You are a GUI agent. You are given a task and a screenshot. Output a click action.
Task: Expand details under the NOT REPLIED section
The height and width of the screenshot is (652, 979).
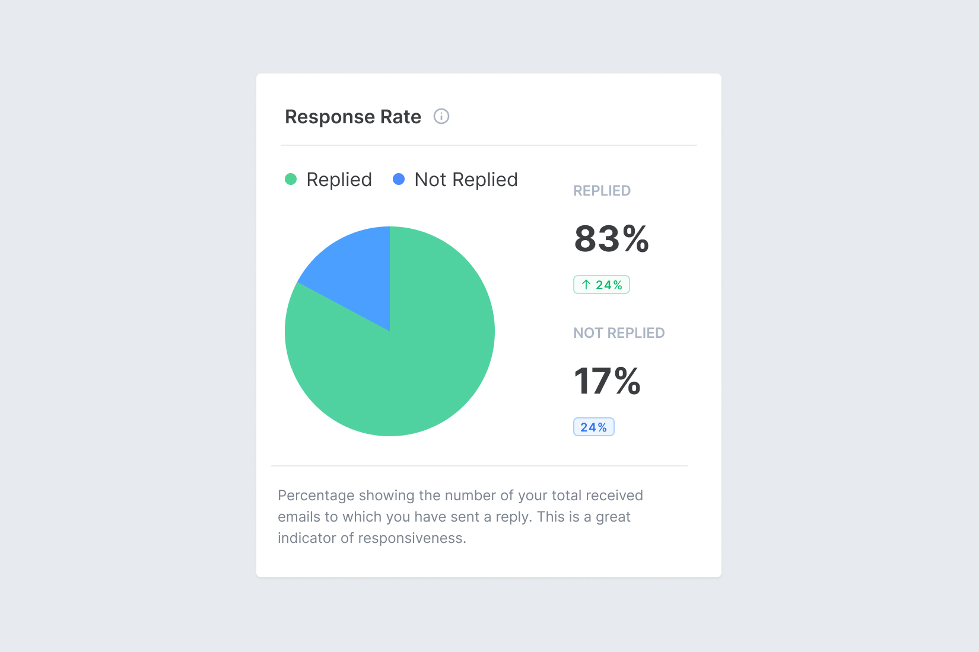619,333
